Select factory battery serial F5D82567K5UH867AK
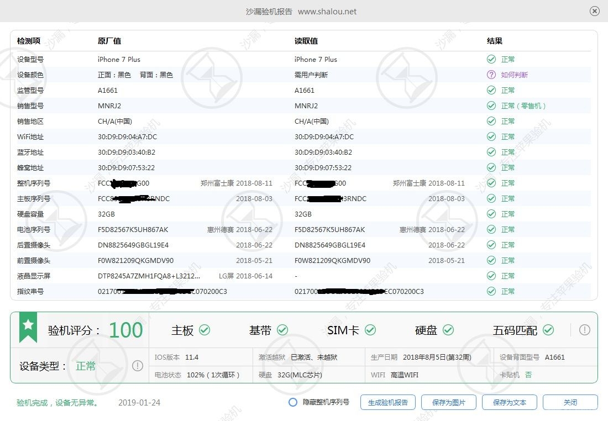 [133, 229]
